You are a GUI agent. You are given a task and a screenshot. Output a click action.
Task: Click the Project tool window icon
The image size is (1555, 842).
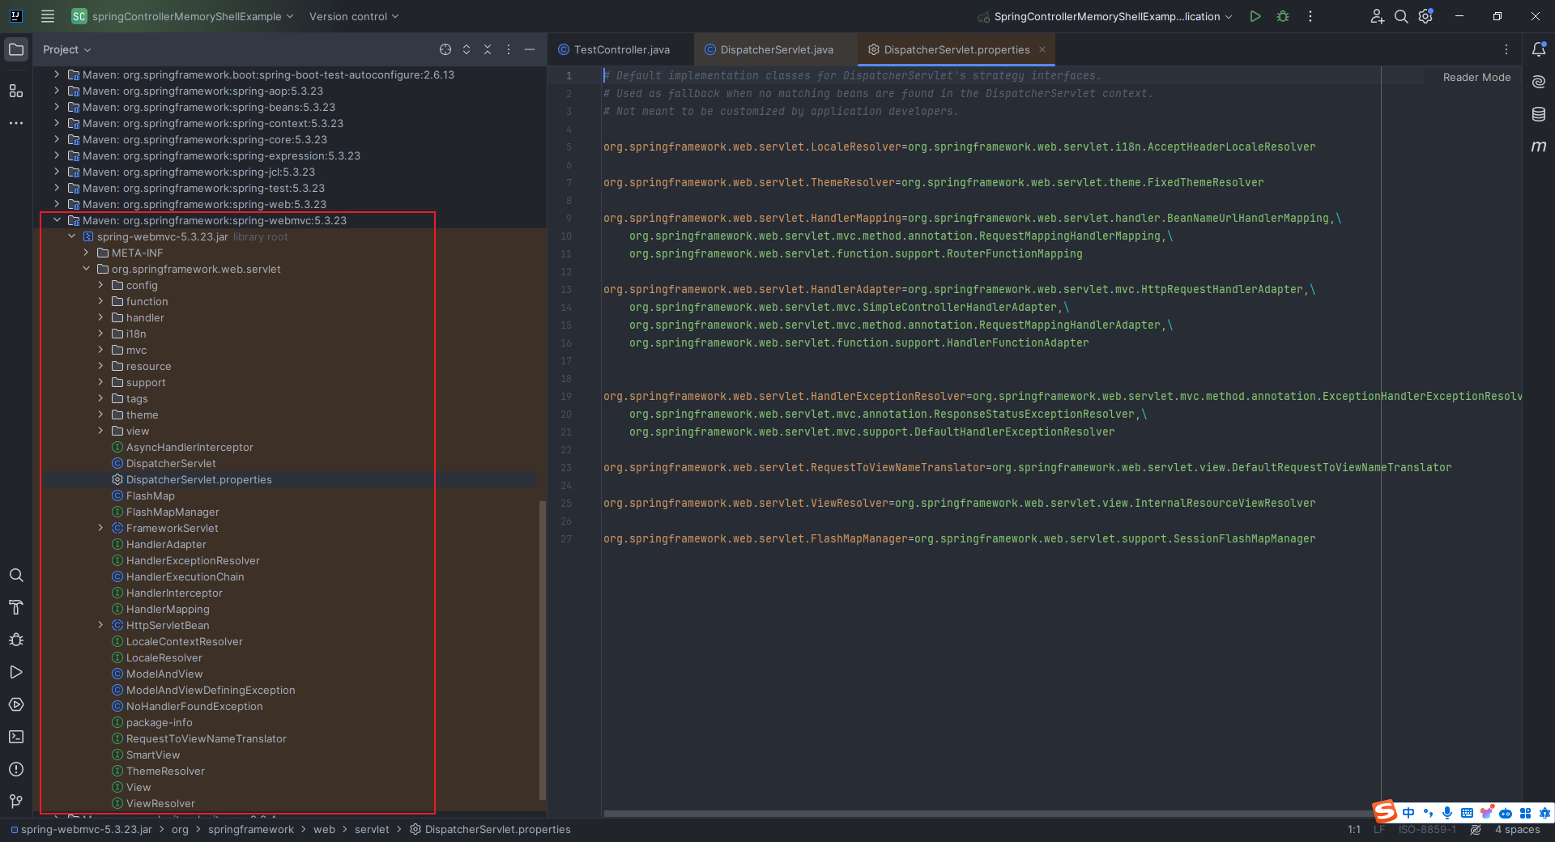16,49
